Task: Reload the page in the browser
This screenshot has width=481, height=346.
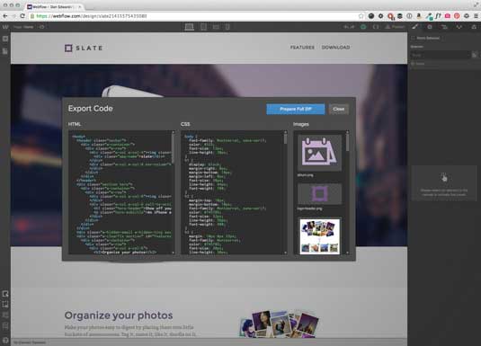Action: coord(22,16)
